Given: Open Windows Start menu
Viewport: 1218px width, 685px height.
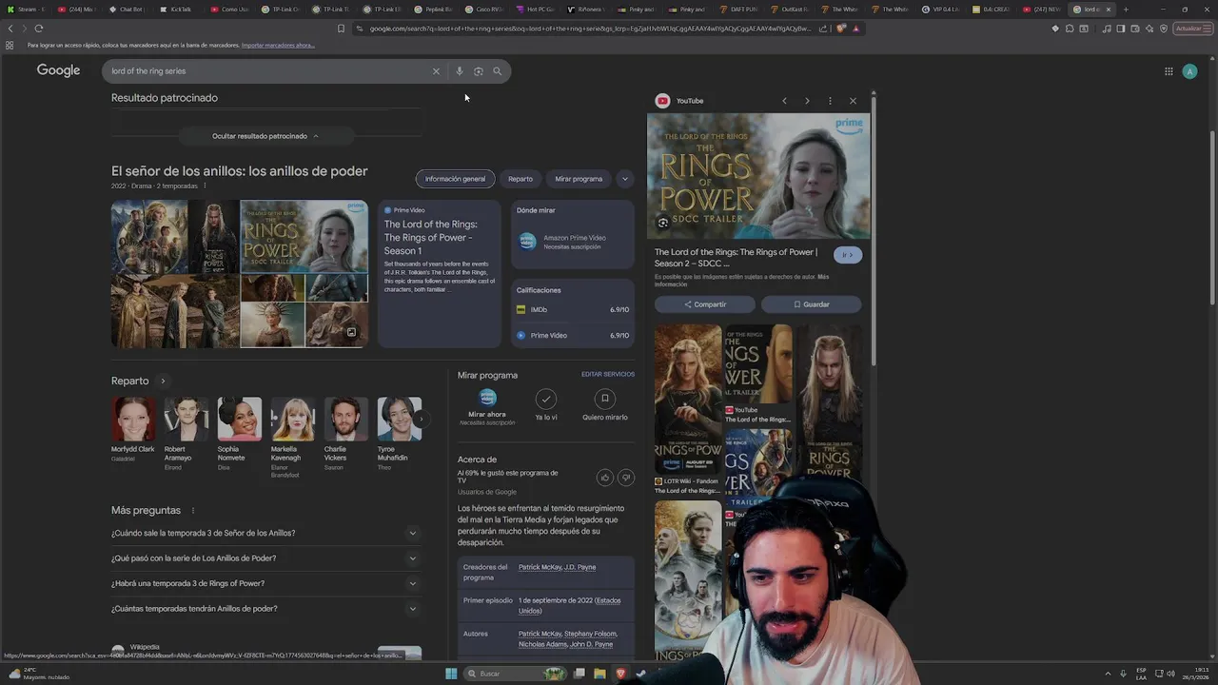Looking at the screenshot, I should point(451,674).
